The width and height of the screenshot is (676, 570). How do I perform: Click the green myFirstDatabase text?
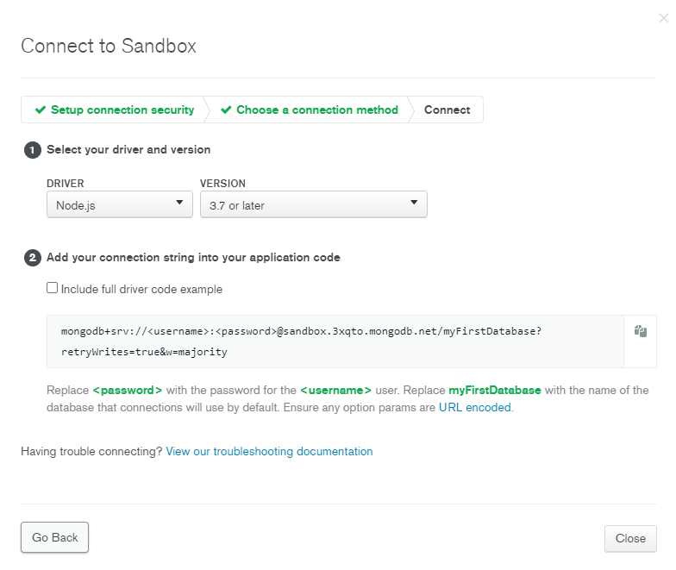pyautogui.click(x=495, y=391)
